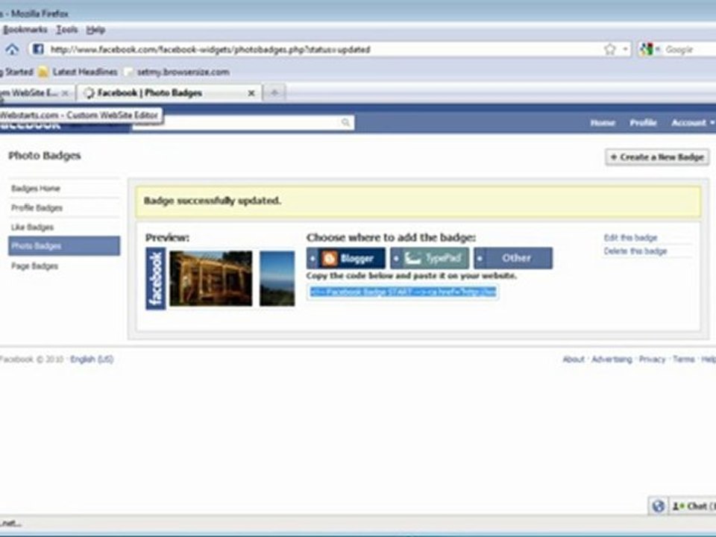This screenshot has width=716, height=537.
Task: Click the Facebook favicon in address bar
Action: (x=38, y=49)
